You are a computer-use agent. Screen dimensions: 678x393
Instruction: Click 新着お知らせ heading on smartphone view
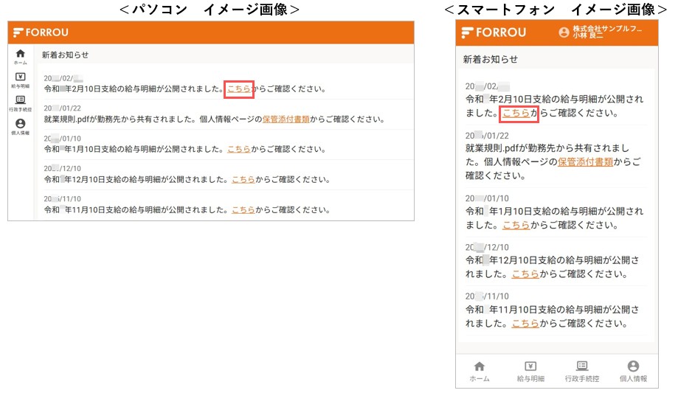(x=491, y=60)
